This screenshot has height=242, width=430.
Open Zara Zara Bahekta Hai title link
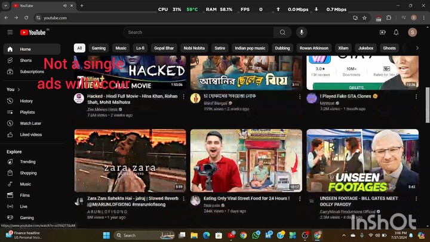[x=133, y=201]
